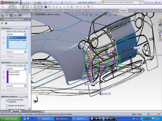The image size is (162, 121).
Task: Select Esquisse3D75 in Direction 2 list
Action: coord(17,72)
